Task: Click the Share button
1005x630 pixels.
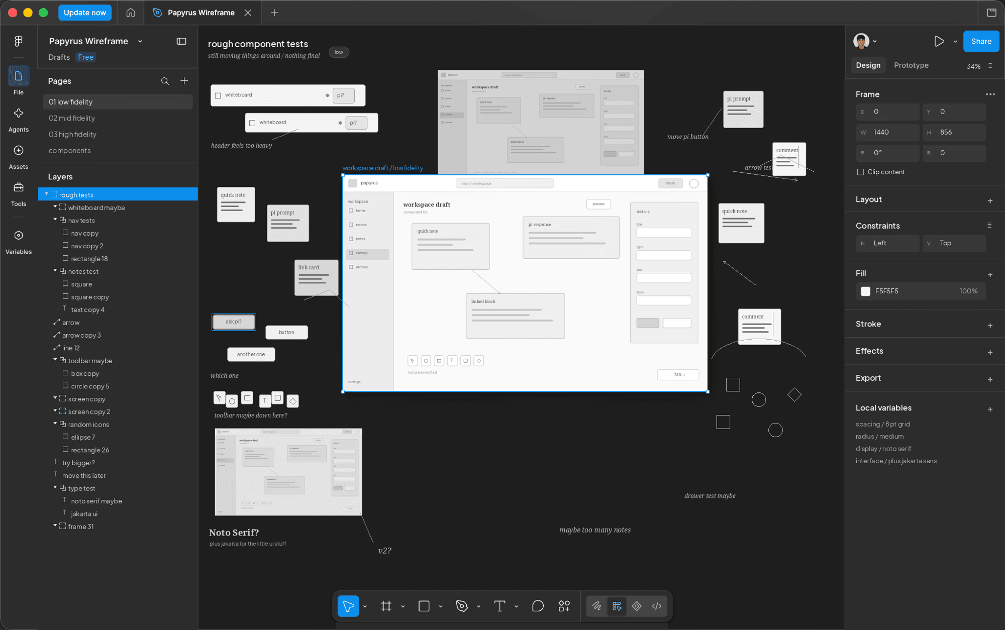Action: pyautogui.click(x=981, y=41)
